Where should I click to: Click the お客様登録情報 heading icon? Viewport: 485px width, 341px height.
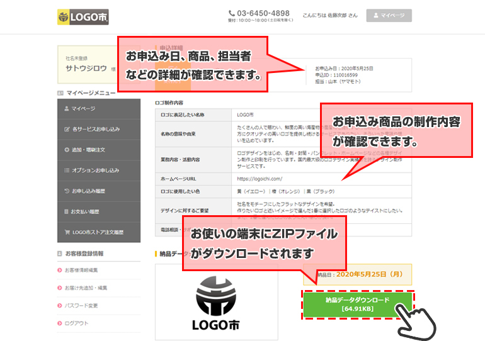point(60,254)
